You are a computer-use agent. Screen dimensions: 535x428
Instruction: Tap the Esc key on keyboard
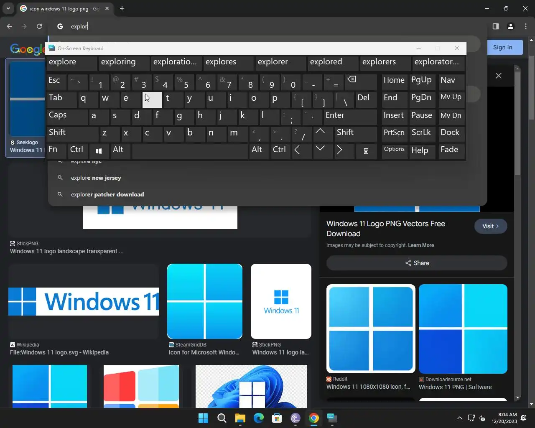pos(56,82)
